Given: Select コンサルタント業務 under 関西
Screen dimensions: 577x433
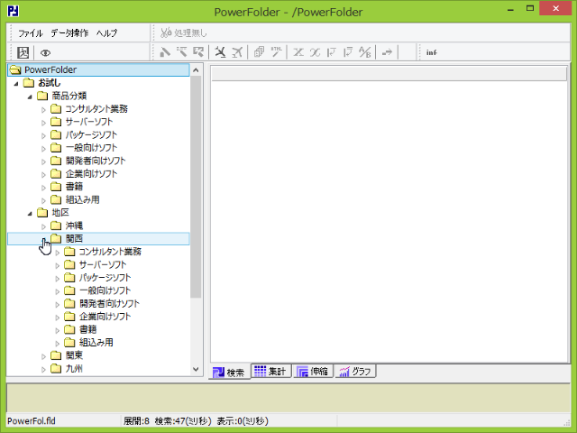Looking at the screenshot, I should point(110,252).
